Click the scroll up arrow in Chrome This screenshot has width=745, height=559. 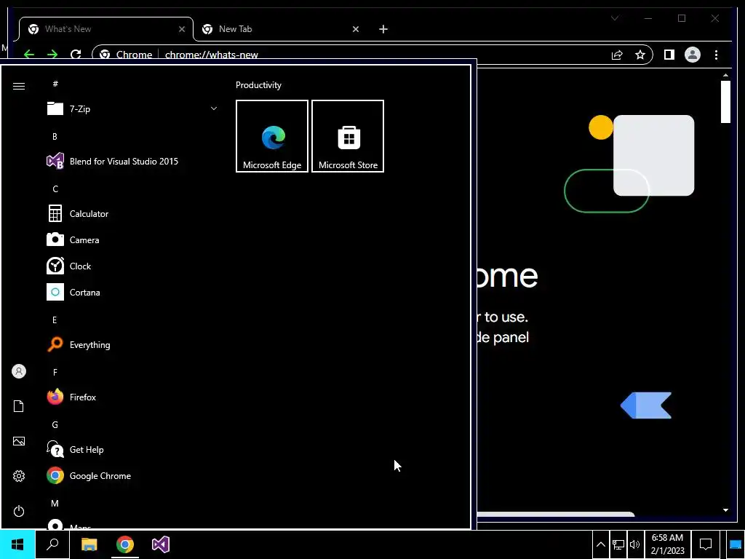click(x=725, y=75)
